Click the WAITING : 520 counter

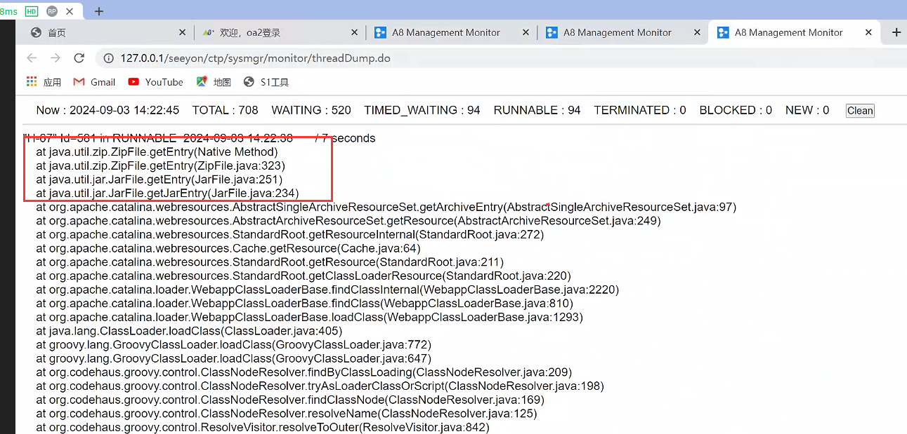coord(311,110)
